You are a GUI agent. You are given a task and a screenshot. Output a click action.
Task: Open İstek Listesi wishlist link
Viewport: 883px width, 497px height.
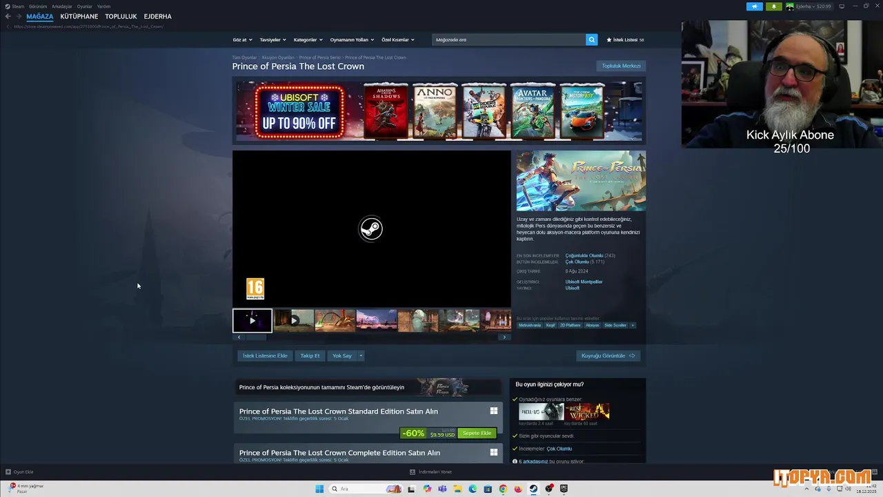click(625, 40)
